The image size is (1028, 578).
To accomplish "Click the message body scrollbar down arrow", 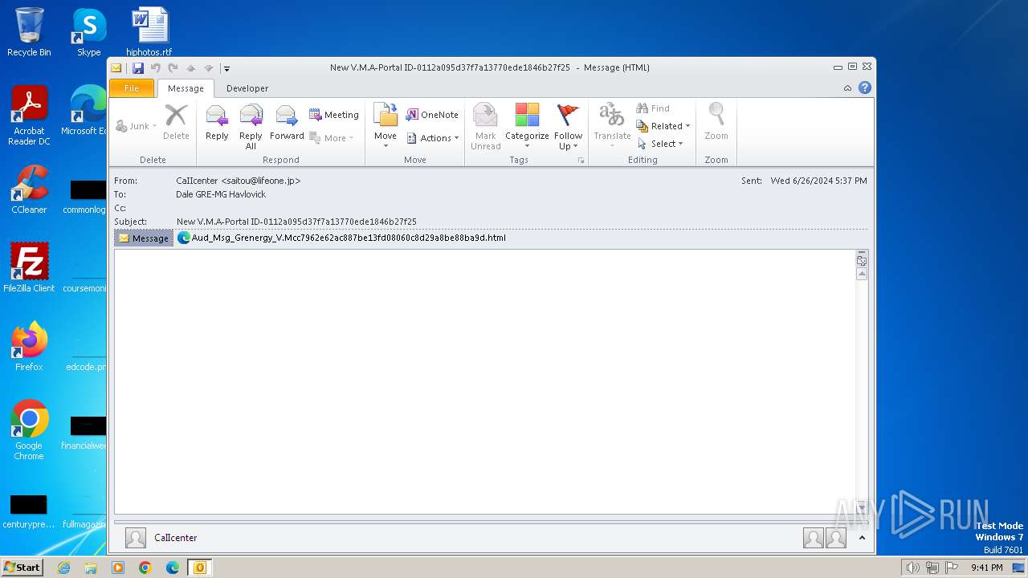I will pyautogui.click(x=862, y=507).
